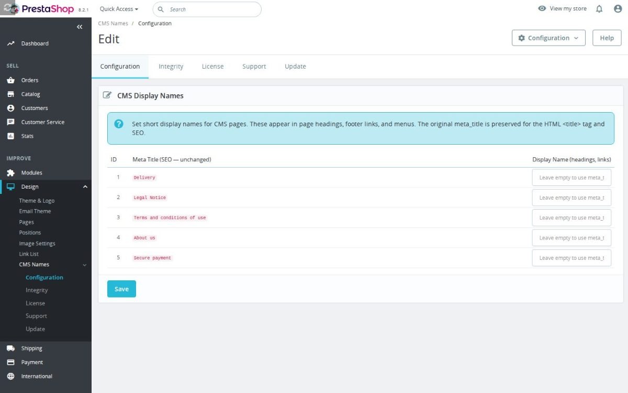Collapse the sidebar with the double-chevron icon
This screenshot has width=628, height=393.
pos(80,27)
